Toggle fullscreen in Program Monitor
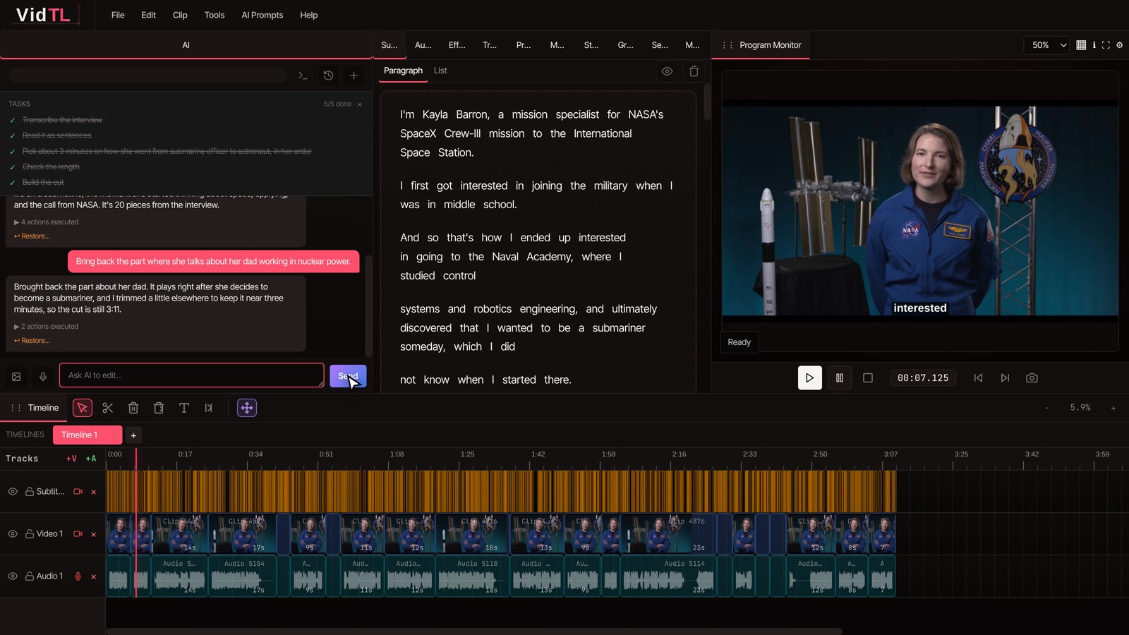Viewport: 1129px width, 635px height. [x=1106, y=45]
